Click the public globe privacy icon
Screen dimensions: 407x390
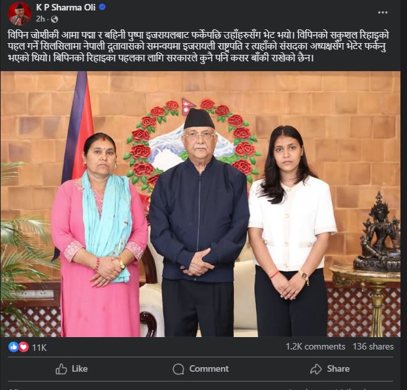pos(54,19)
